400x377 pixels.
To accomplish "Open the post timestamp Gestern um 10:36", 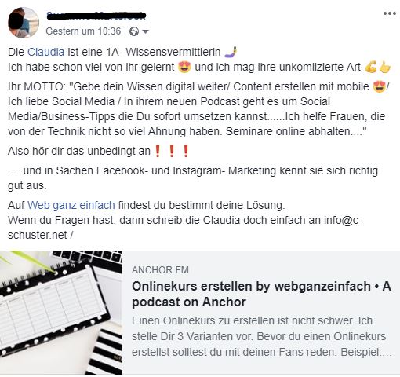I will (x=83, y=31).
